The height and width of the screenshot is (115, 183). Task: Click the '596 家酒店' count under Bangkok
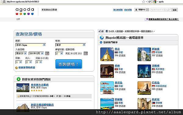coord(120,55)
